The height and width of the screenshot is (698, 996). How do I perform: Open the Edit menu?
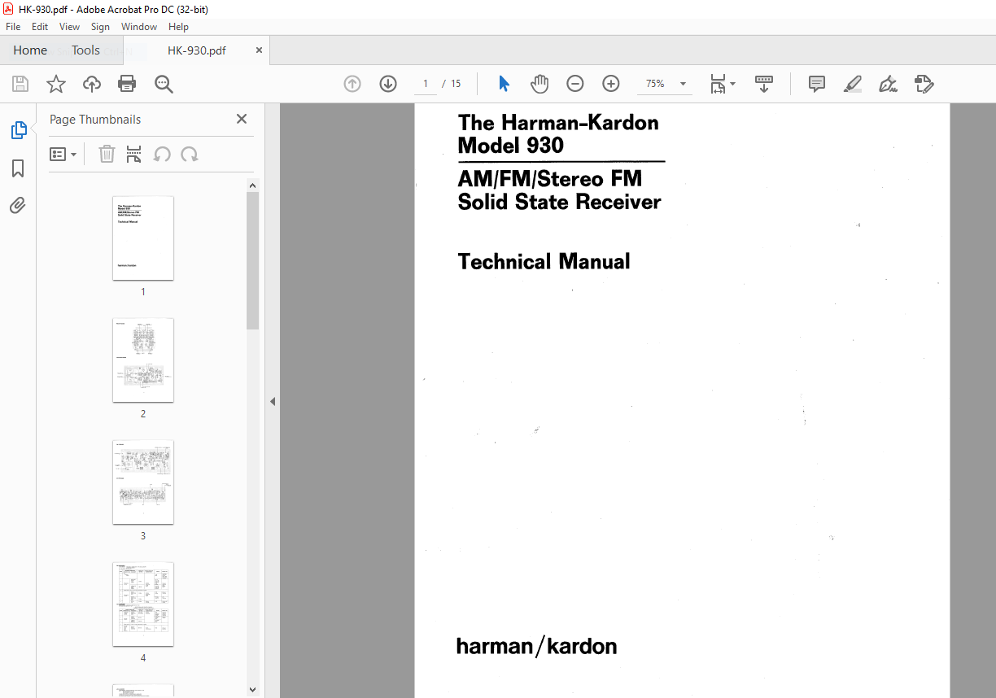point(40,27)
